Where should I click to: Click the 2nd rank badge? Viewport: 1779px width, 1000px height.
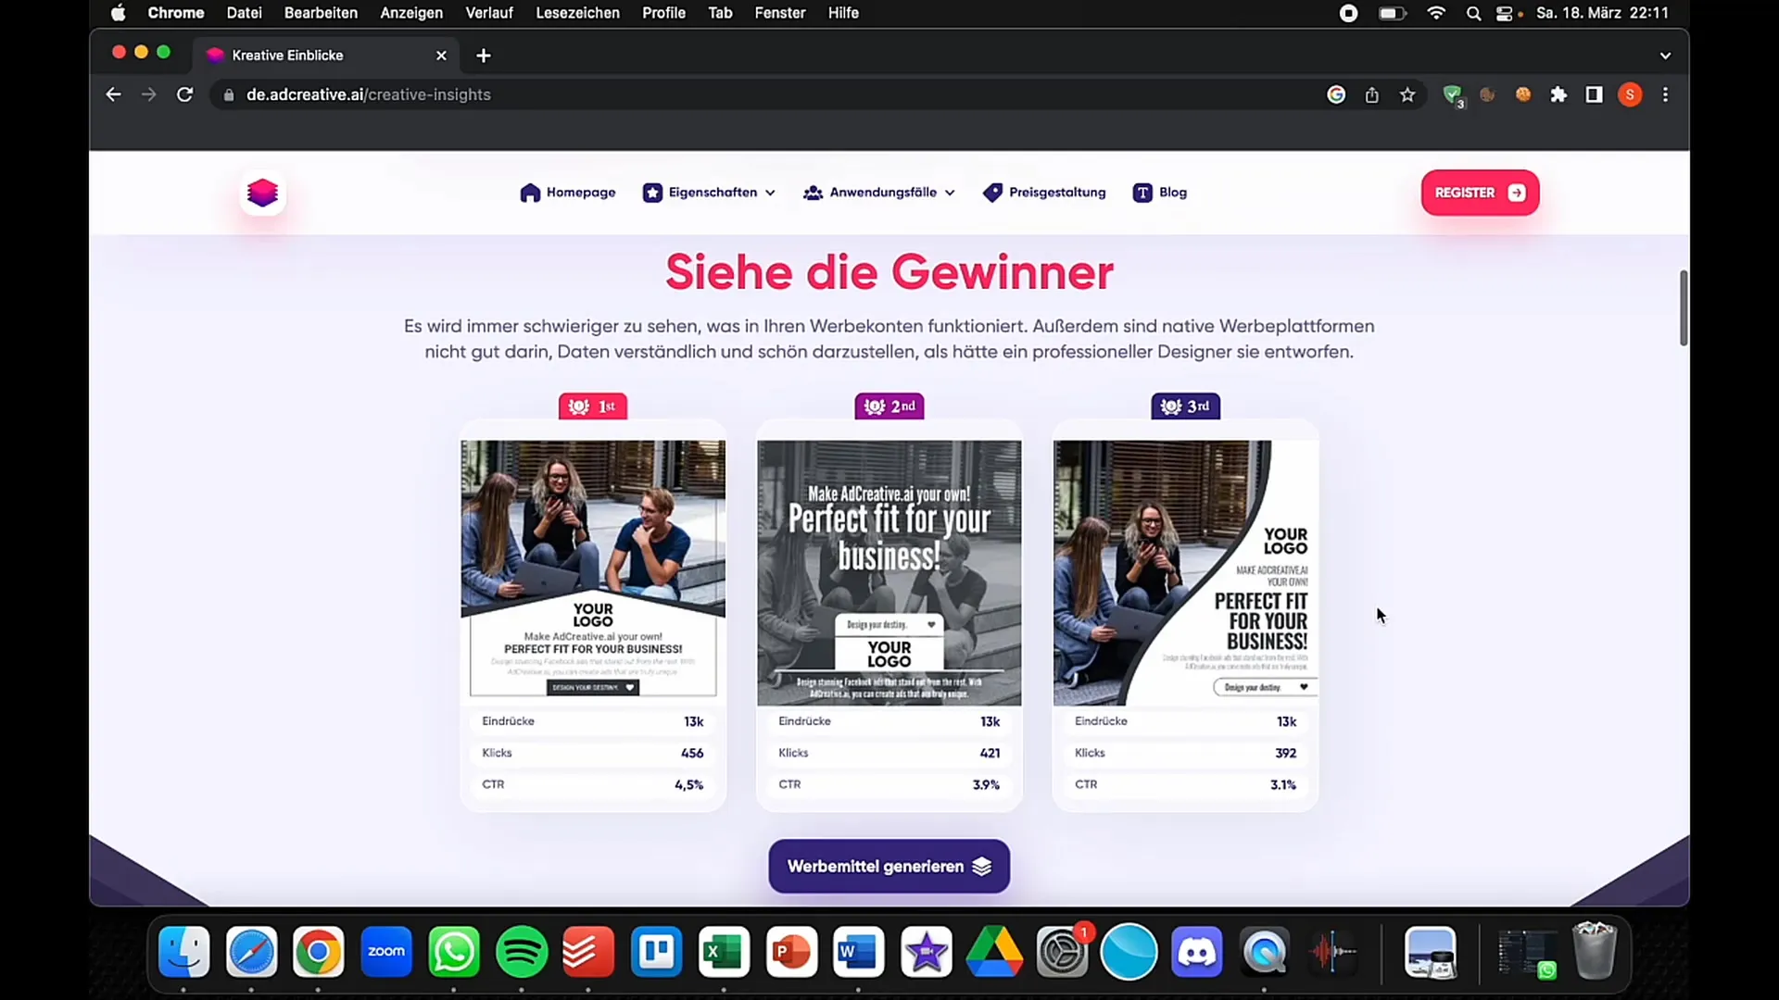pyautogui.click(x=889, y=406)
